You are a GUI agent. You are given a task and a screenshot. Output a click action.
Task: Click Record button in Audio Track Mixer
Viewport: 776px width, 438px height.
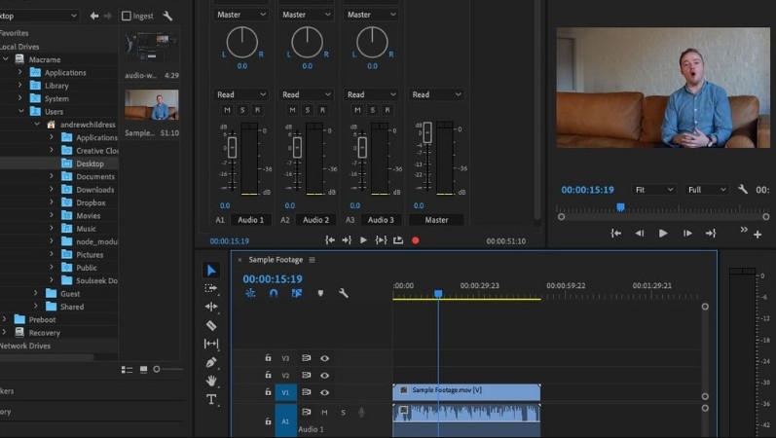tap(415, 240)
